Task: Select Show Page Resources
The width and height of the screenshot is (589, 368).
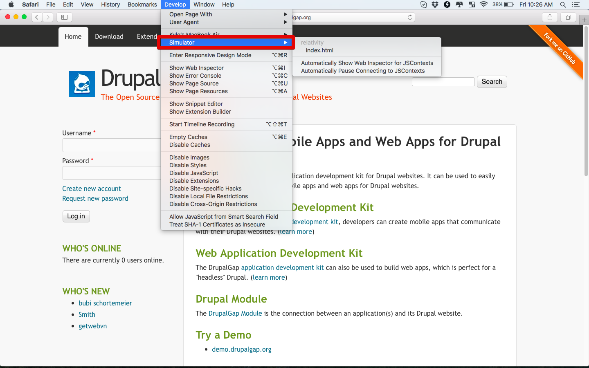Action: pyautogui.click(x=227, y=91)
